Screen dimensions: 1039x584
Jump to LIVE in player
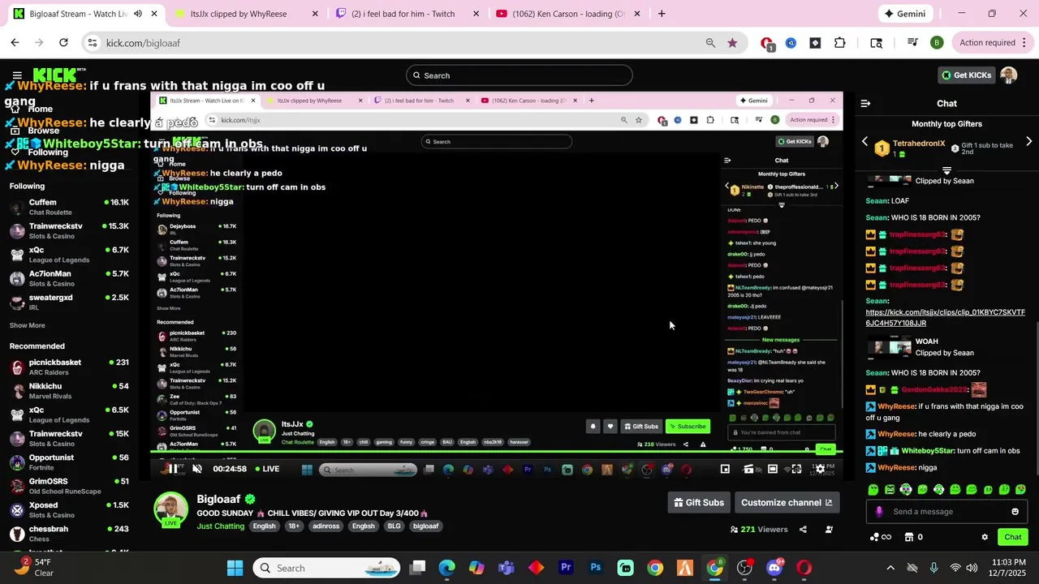click(x=268, y=469)
